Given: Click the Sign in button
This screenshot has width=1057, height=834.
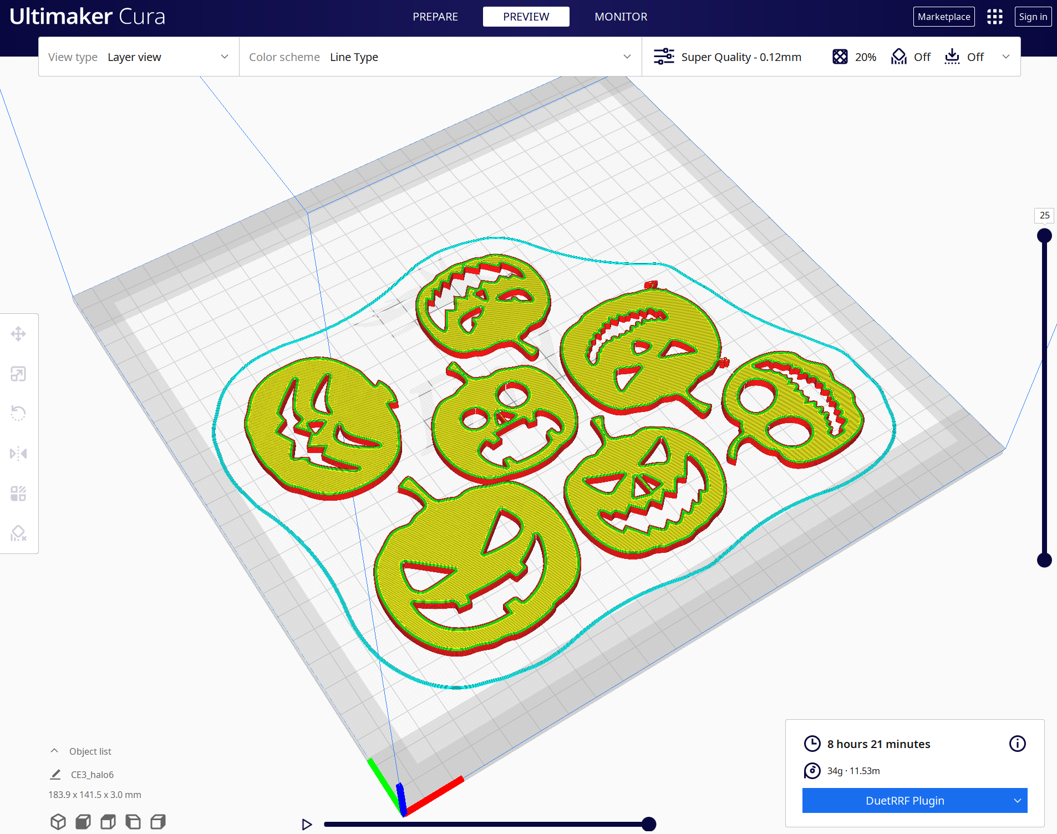Looking at the screenshot, I should (1033, 17).
